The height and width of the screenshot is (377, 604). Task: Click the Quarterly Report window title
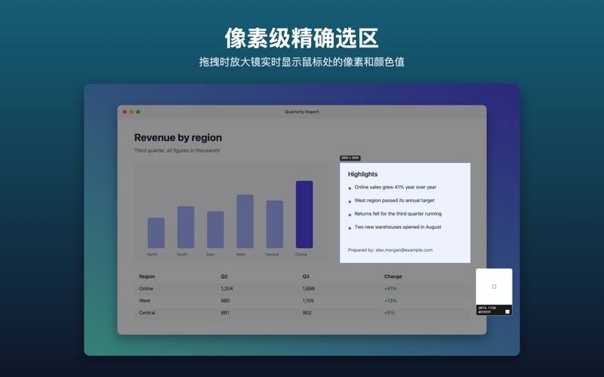[302, 112]
